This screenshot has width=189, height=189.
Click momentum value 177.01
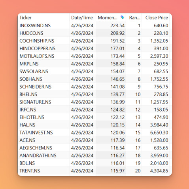tap(117, 48)
